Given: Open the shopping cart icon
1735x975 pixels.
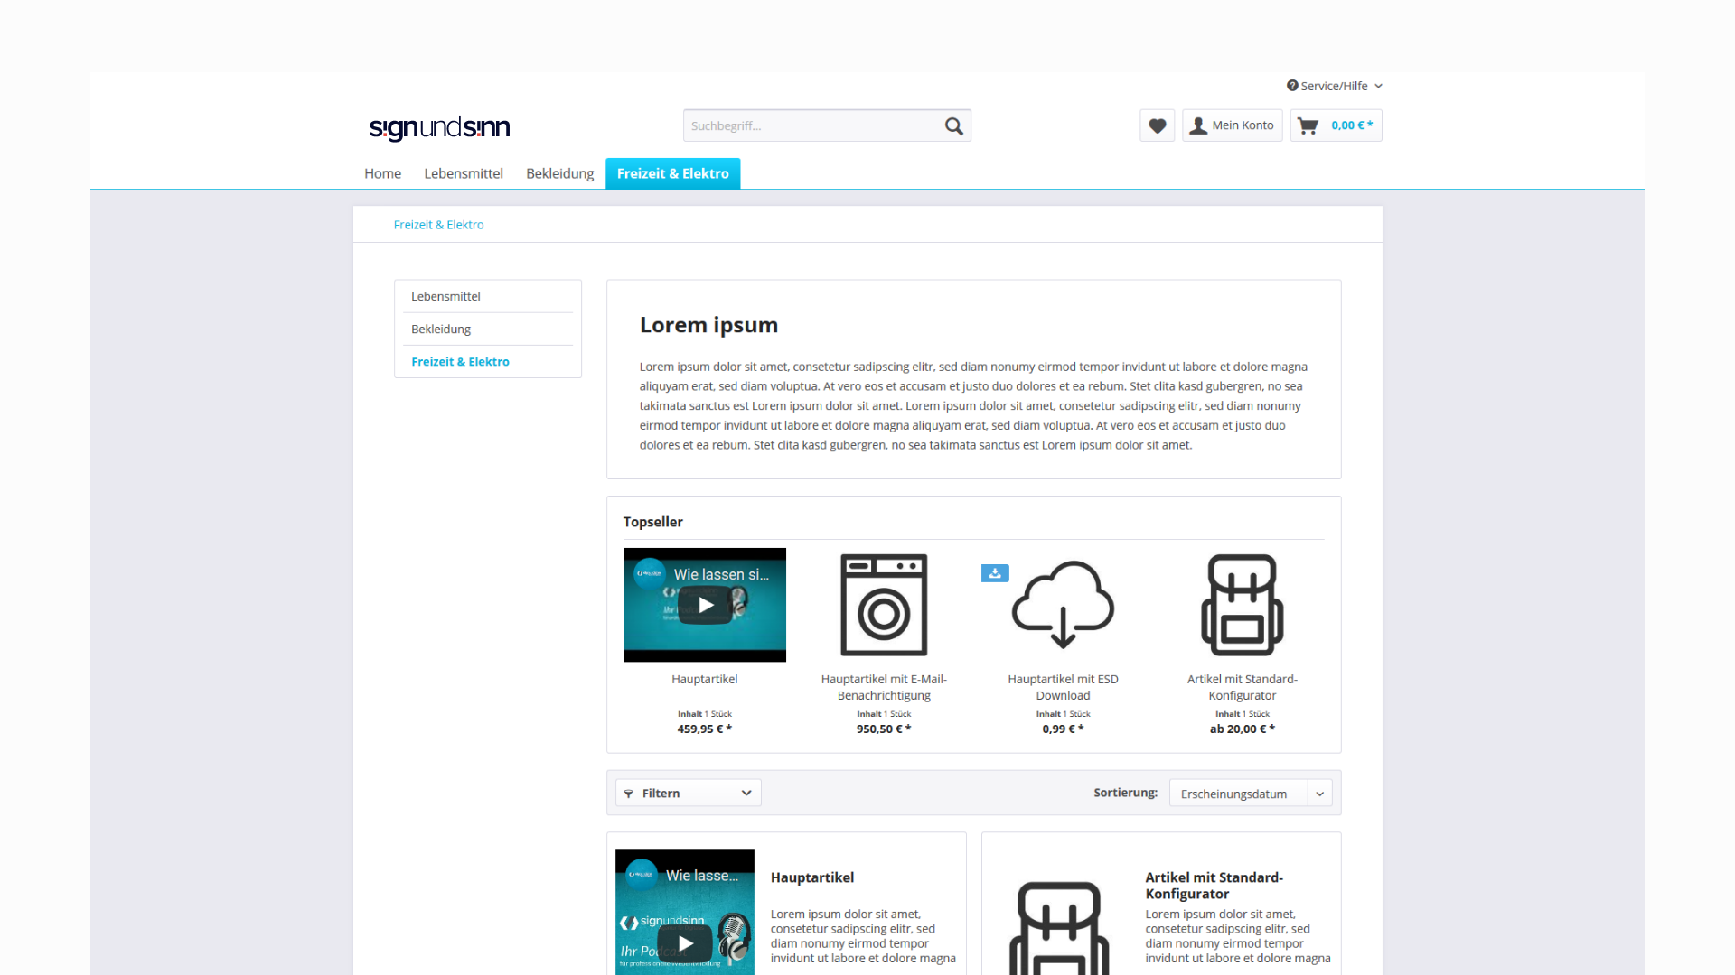Looking at the screenshot, I should [1308, 125].
